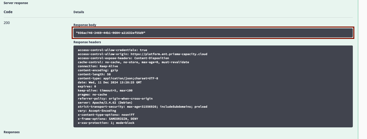Click the 200 status code
Image resolution: width=367 pixels, height=139 pixels.
[7, 23]
